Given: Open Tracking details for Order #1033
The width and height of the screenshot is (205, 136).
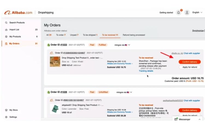Looking at the screenshot, I should pos(146,71).
